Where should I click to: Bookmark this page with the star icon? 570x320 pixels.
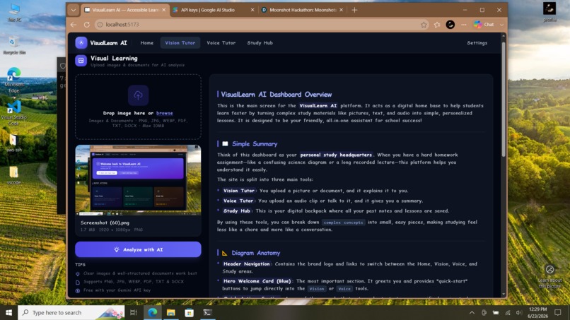424,25
